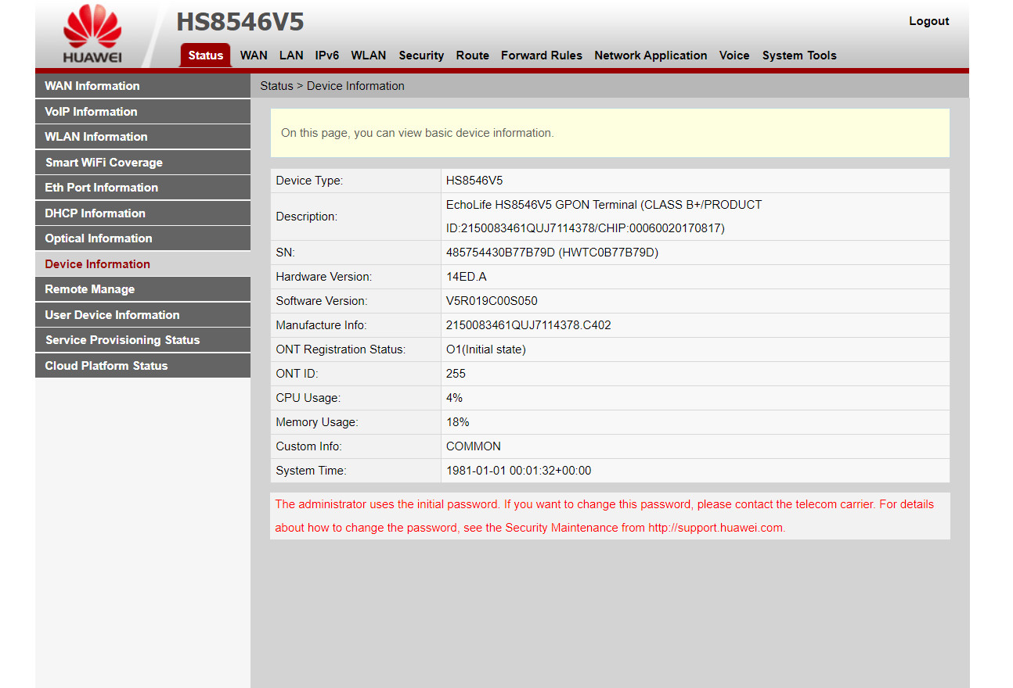
Task: Check Cloud Platform Status page
Action: click(106, 366)
